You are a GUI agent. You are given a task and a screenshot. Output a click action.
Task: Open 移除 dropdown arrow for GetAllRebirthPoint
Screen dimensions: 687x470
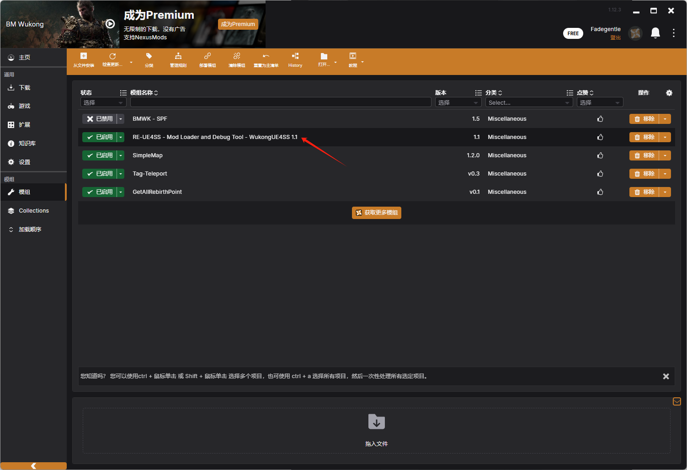pyautogui.click(x=665, y=192)
